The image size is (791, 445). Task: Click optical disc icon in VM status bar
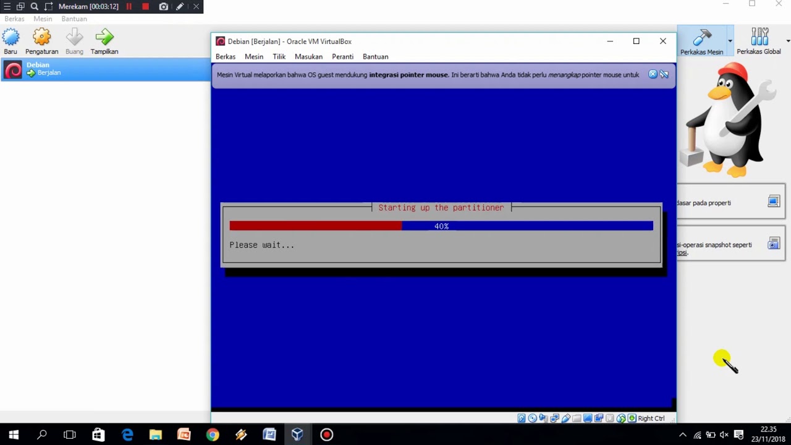click(x=533, y=418)
